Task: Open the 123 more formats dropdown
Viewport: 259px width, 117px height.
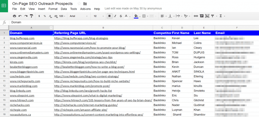Action: point(62,16)
